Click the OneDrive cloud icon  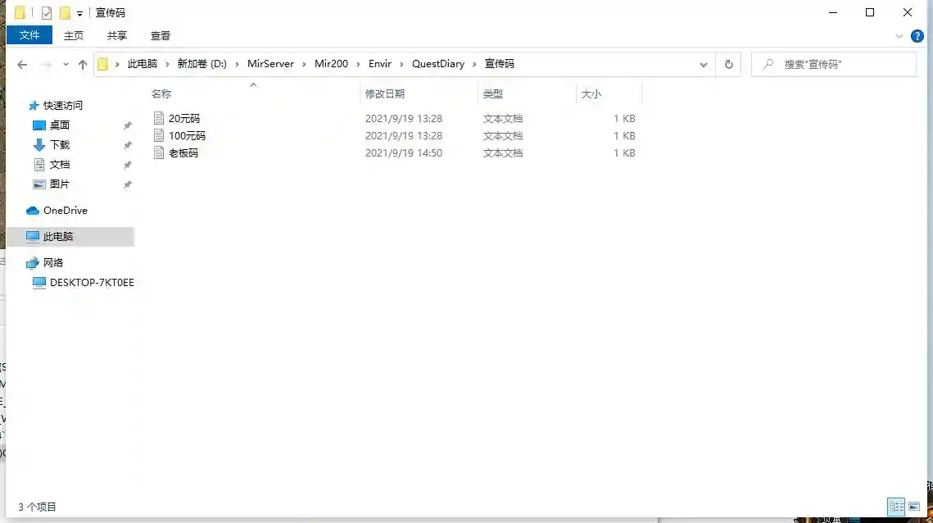(33, 211)
